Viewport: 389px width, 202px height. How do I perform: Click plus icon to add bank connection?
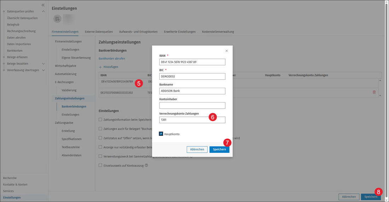(x=100, y=67)
